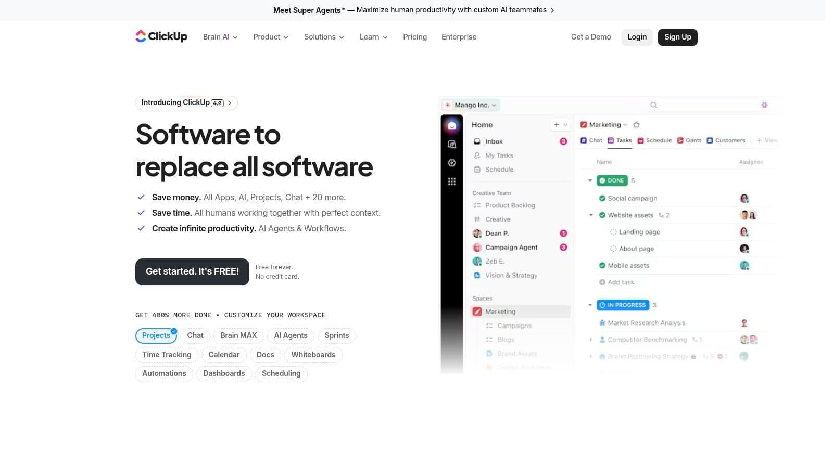Click the Sign Up button

677,37
